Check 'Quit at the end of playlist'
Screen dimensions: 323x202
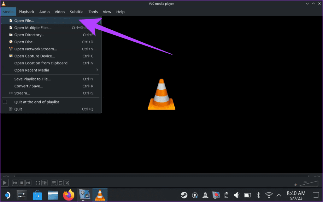5,102
